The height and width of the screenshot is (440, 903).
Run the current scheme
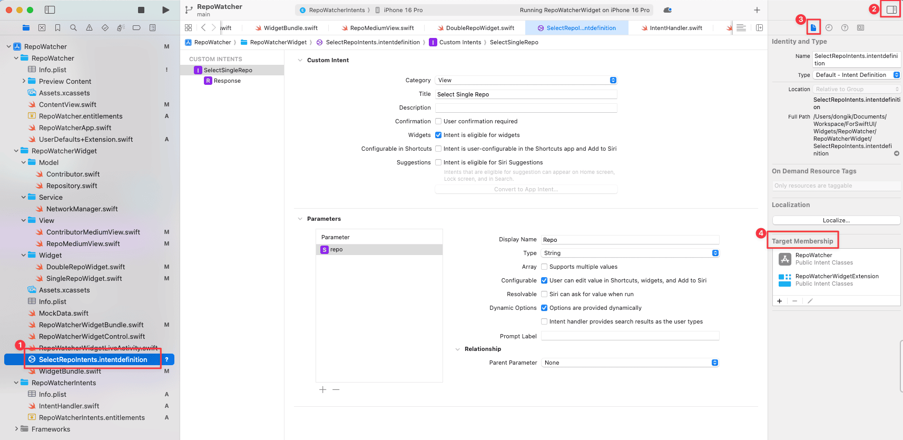[166, 10]
